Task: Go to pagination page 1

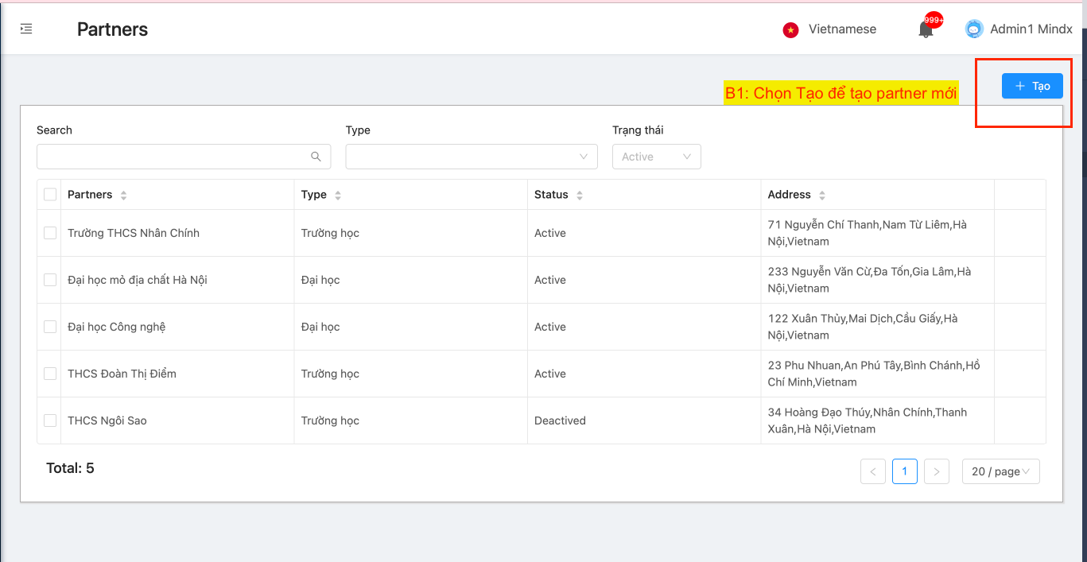Action: click(904, 471)
